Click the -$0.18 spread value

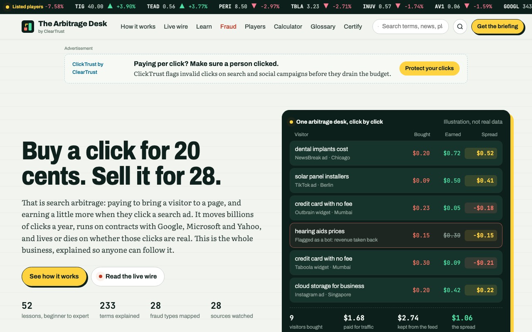[x=481, y=208]
